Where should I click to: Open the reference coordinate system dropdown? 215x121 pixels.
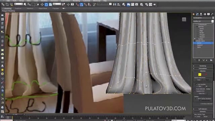[x=57, y=4]
